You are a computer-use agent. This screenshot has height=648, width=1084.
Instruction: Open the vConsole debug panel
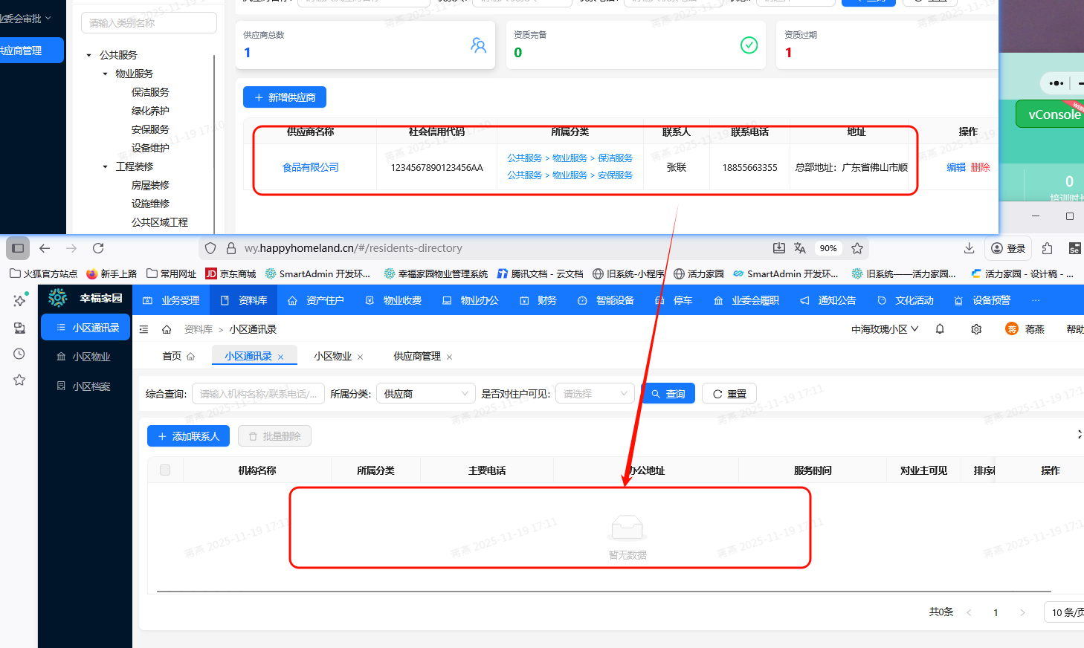coord(1049,113)
